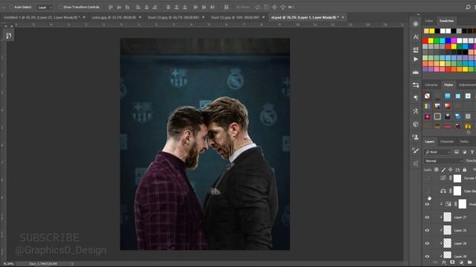Open the 3D cube panel icon

click(416, 124)
